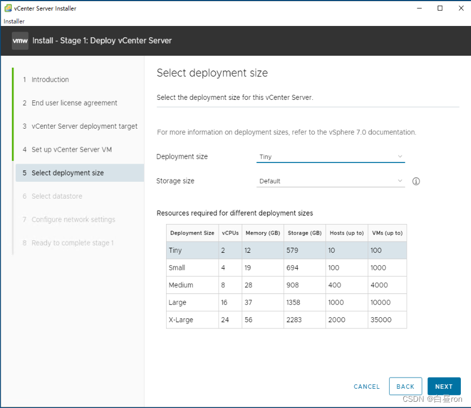Screen dimensions: 471x408
Task: Select the Select deployment size step
Action: pos(68,173)
